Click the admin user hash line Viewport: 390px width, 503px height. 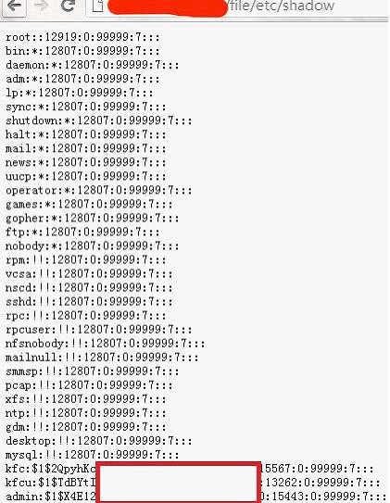tap(196, 497)
